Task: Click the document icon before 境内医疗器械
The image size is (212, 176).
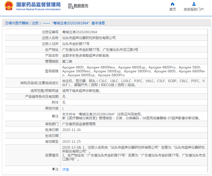Action: 6,23
